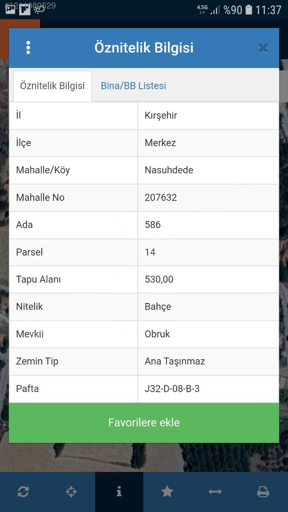
Task: Tap the Kırşehir province value
Action: 161,116
